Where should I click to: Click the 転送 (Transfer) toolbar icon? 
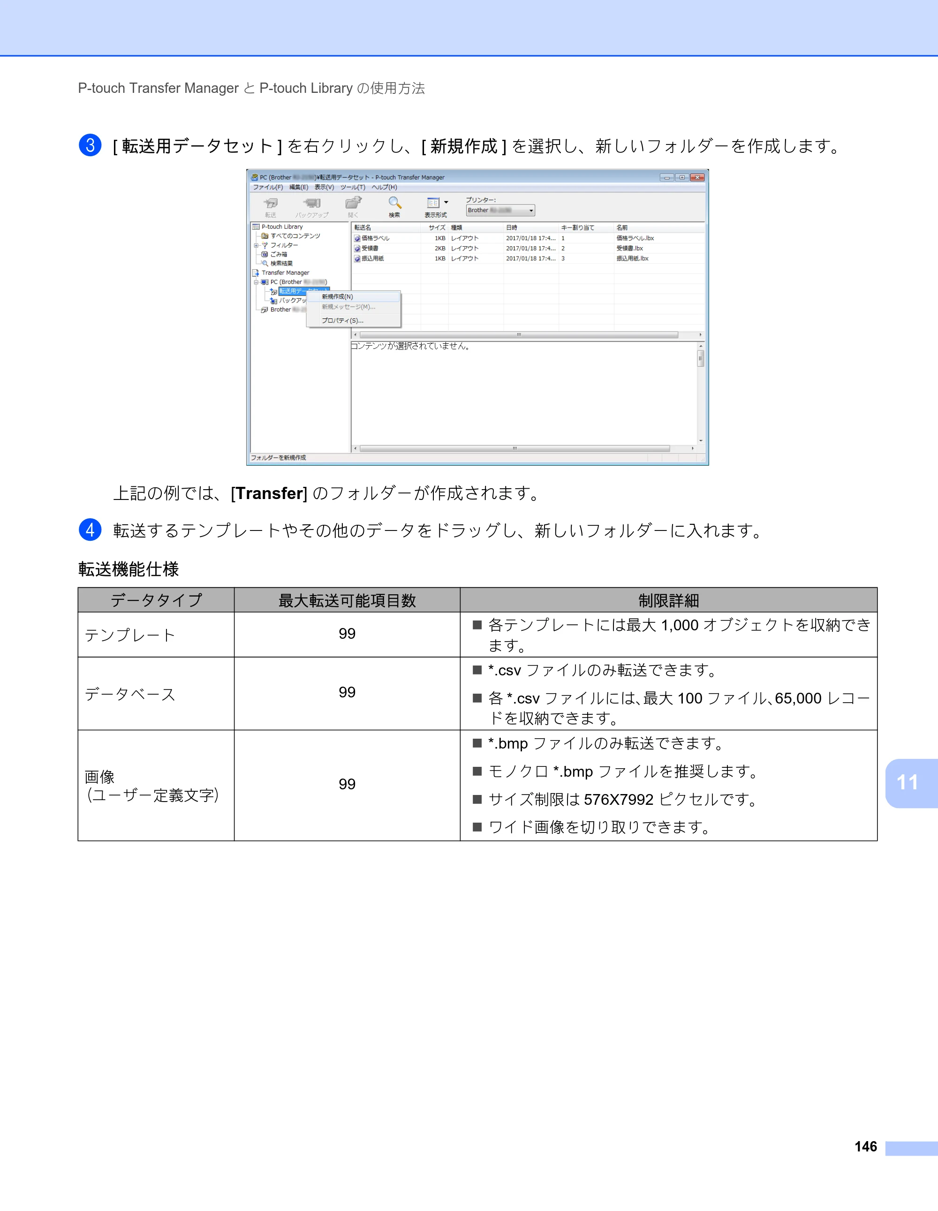tap(271, 204)
